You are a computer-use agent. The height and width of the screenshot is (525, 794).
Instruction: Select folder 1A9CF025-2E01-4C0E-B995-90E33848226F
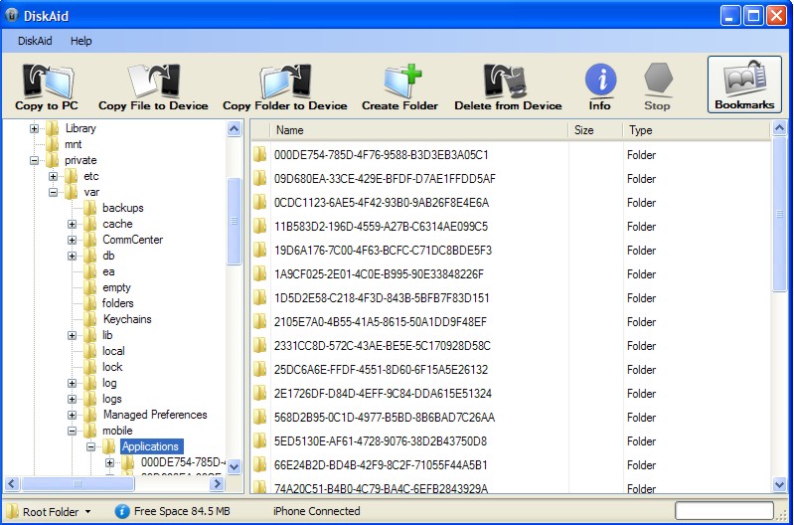pos(379,274)
